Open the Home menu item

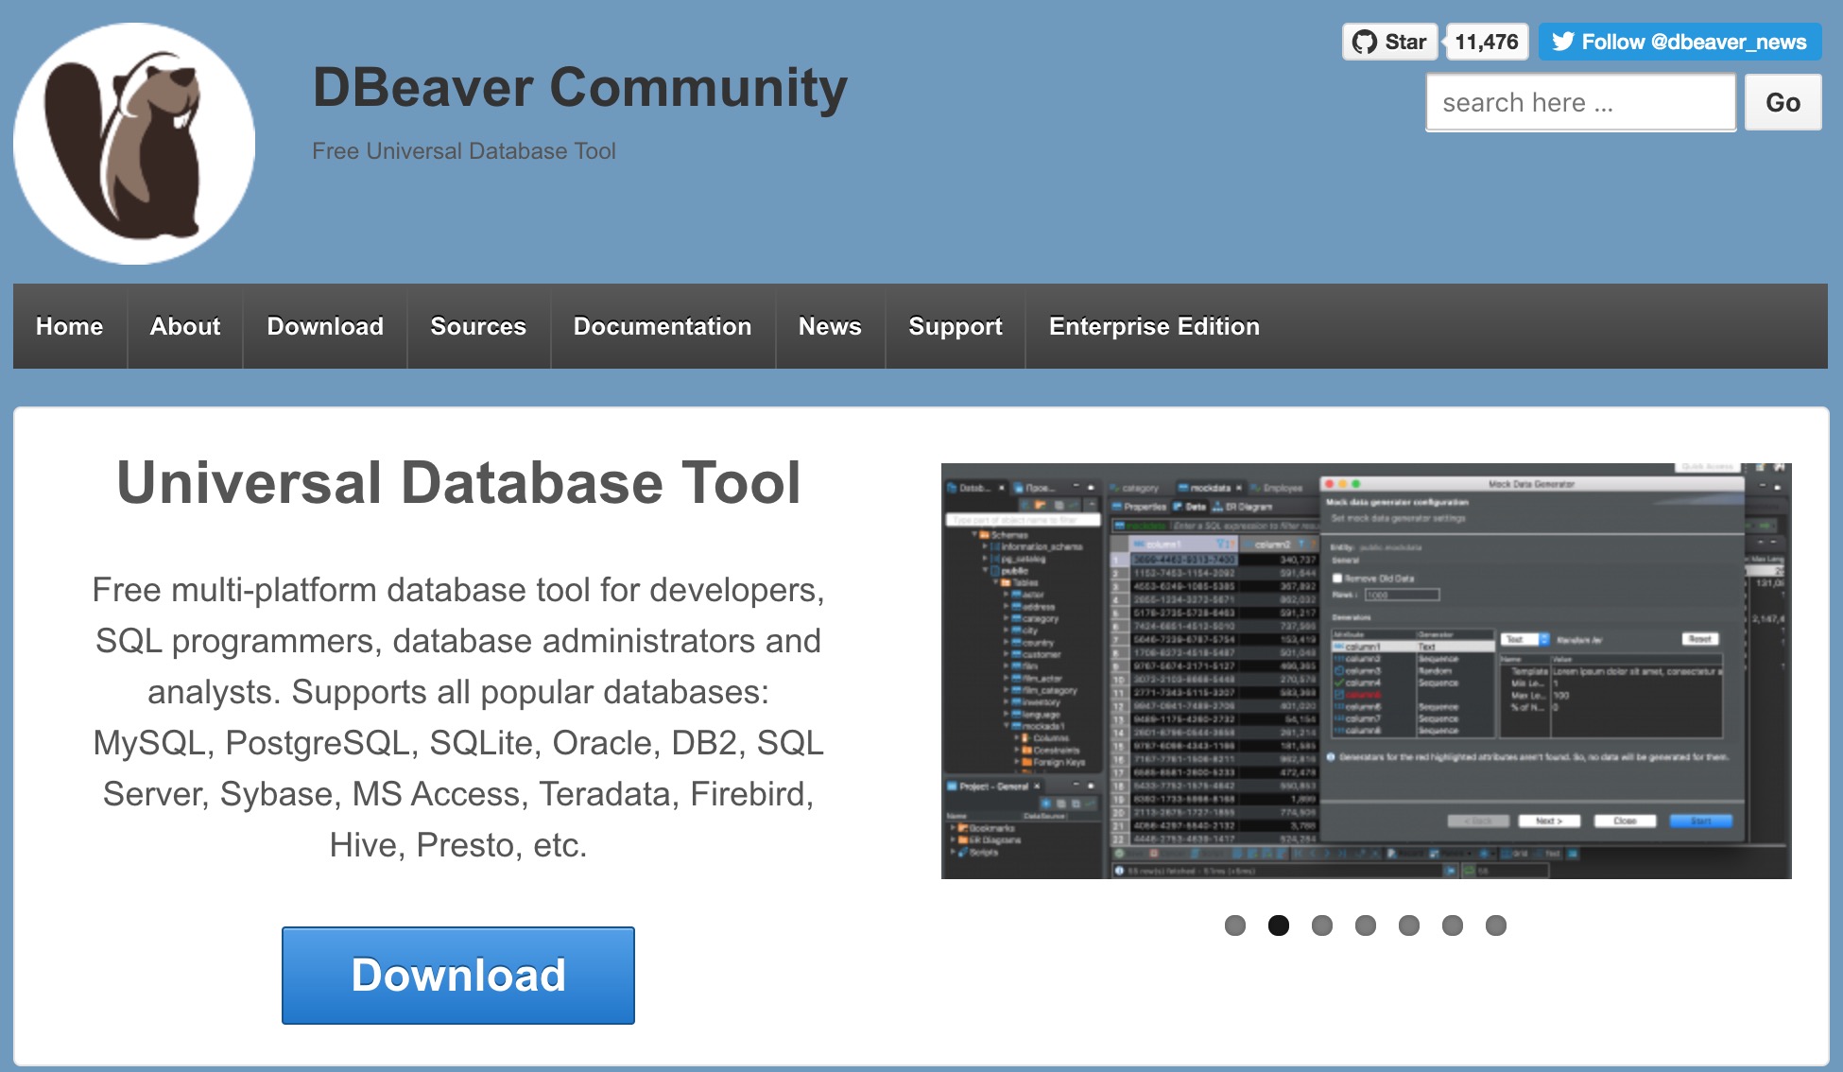click(69, 326)
